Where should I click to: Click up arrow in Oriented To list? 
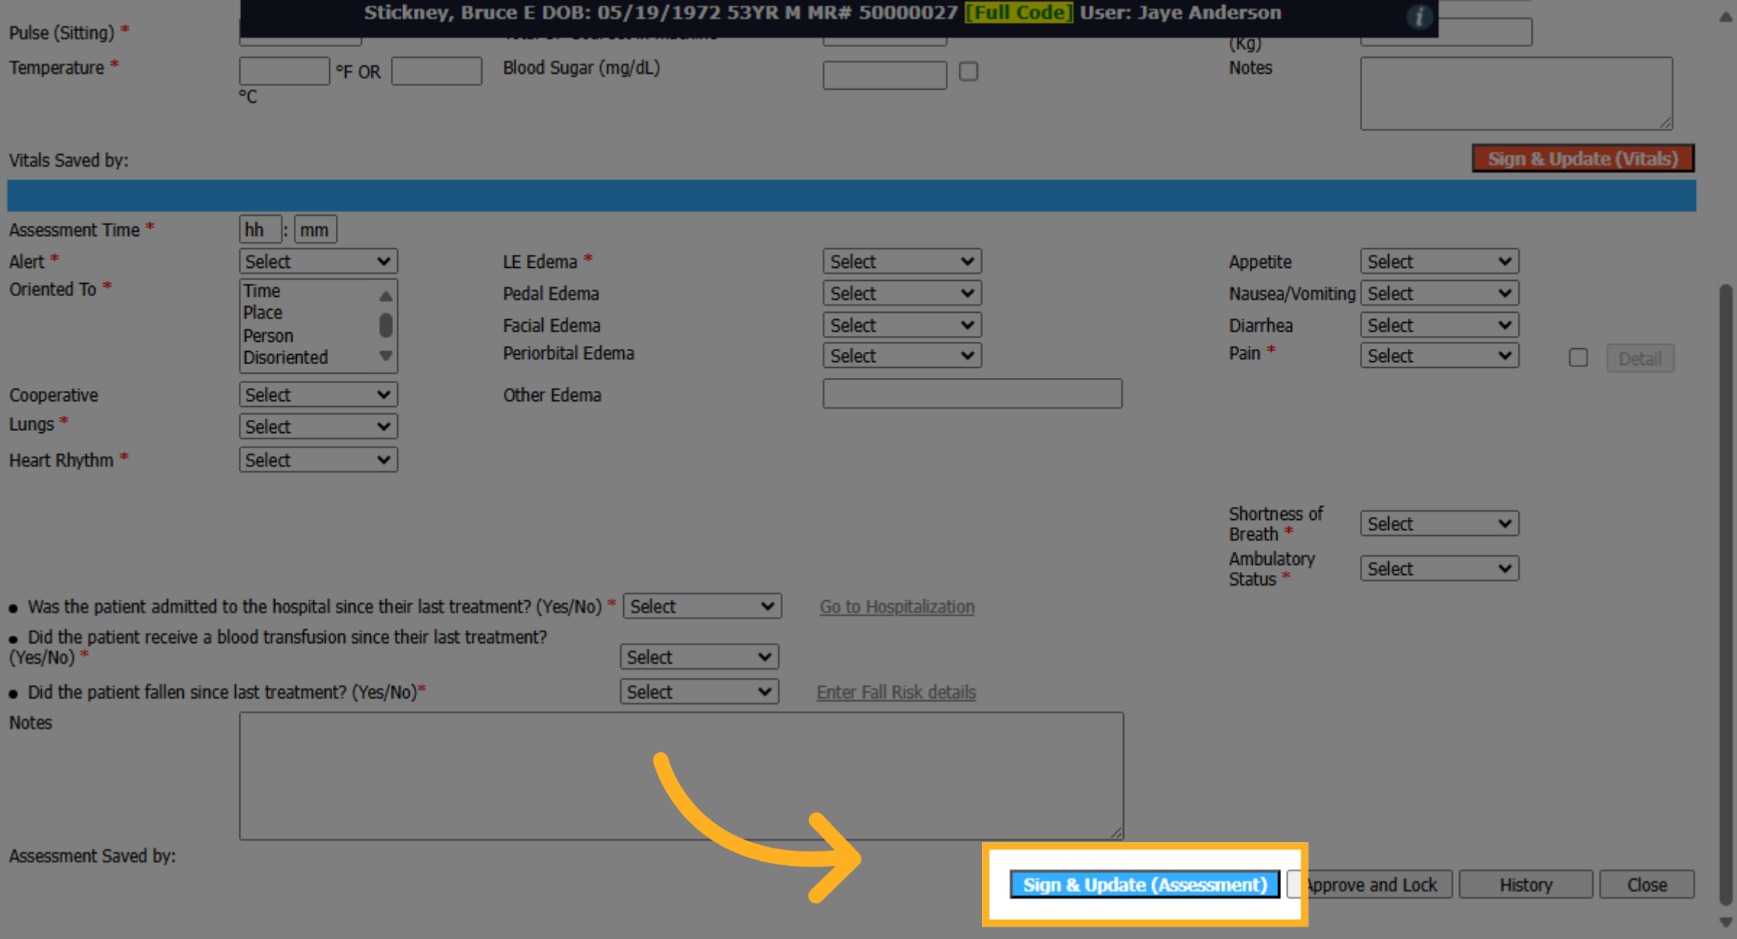click(x=386, y=296)
